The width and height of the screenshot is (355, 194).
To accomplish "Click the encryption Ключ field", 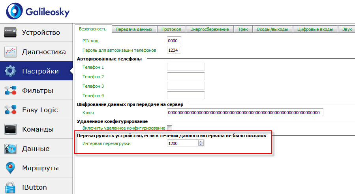I will coord(245,113).
